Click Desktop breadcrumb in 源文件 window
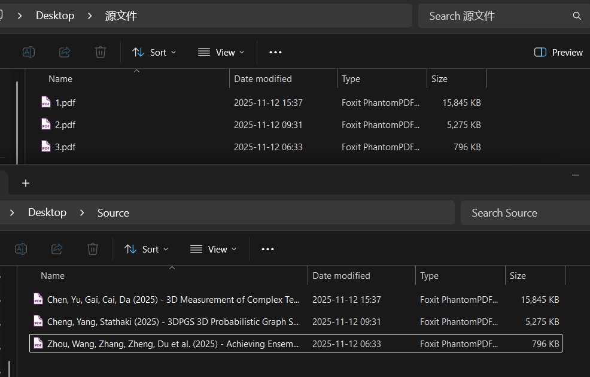The height and width of the screenshot is (377, 590). [55, 16]
